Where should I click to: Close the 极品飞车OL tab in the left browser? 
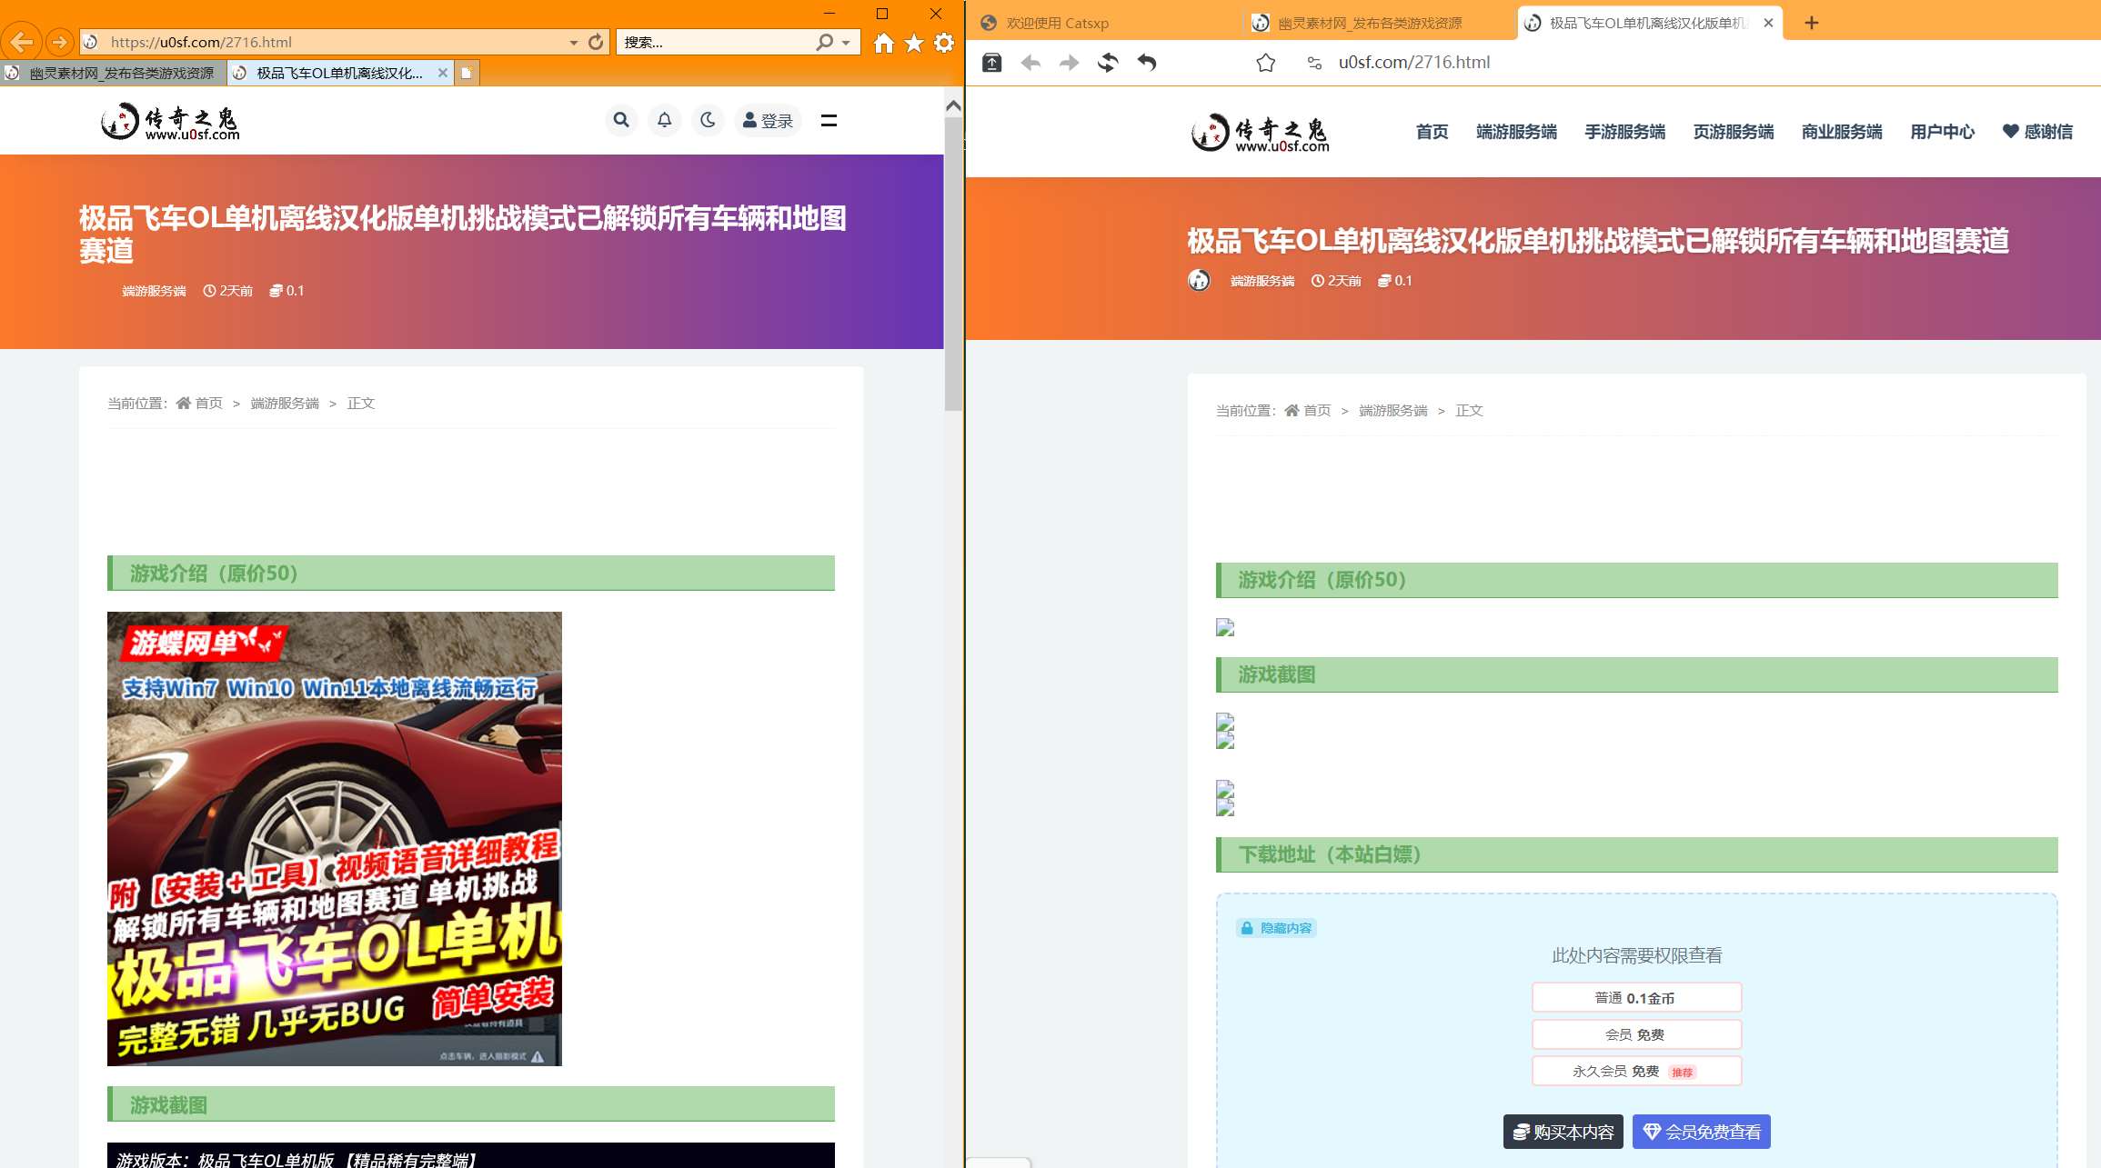[443, 73]
